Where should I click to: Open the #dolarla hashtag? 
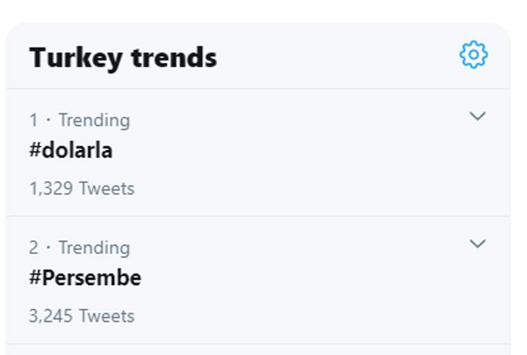coord(71,150)
